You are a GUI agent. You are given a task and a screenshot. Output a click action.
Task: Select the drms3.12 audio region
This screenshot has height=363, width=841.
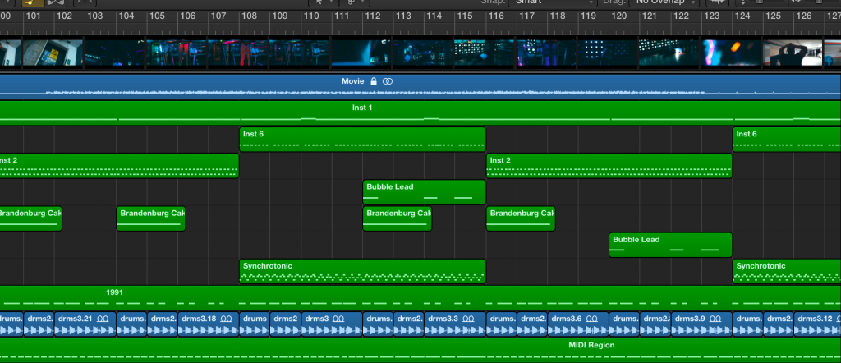point(817,324)
